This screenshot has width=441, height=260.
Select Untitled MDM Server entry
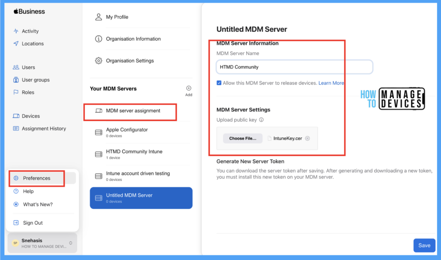[x=141, y=198]
